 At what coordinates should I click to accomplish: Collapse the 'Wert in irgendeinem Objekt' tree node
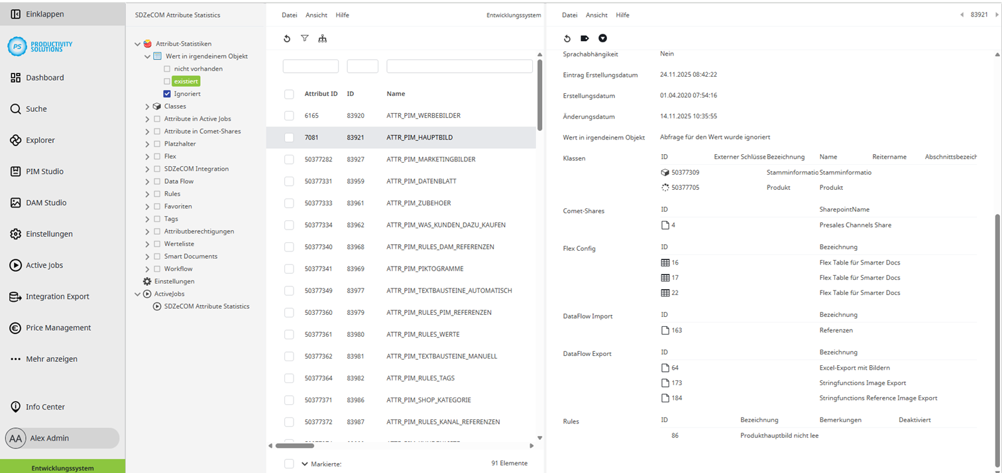pyautogui.click(x=147, y=56)
